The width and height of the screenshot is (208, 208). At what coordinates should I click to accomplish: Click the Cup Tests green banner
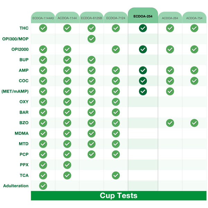[119, 196]
